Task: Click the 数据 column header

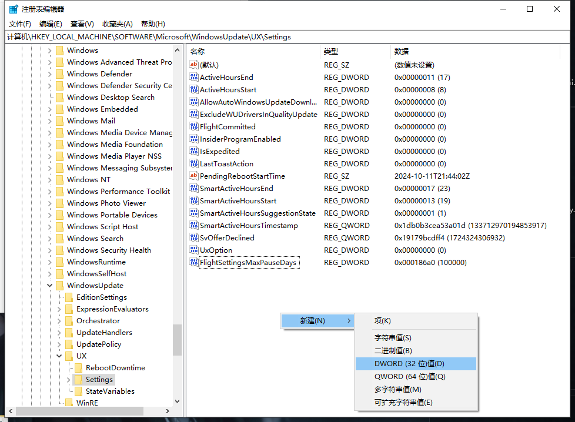Action: [475, 52]
